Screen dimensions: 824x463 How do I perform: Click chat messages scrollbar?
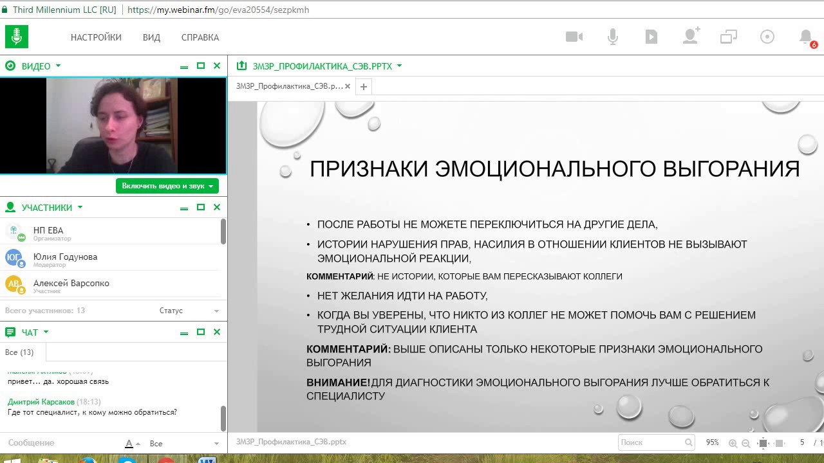pos(223,418)
